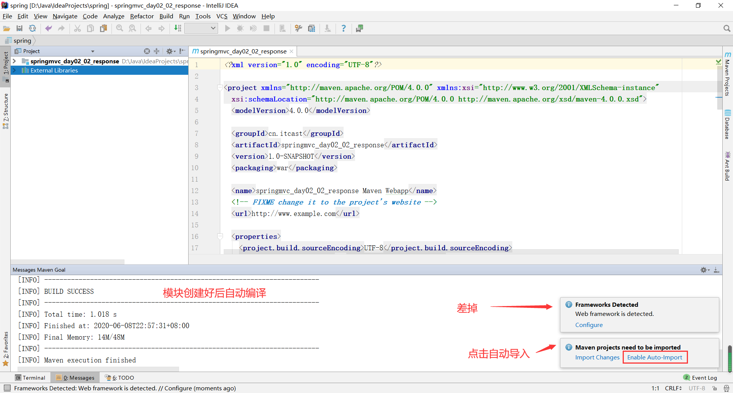Click the 0: Messages tool button

tap(75, 378)
